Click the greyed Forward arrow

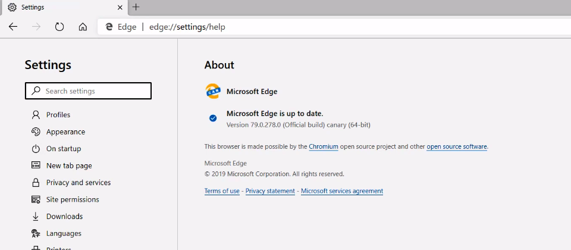pos(36,27)
